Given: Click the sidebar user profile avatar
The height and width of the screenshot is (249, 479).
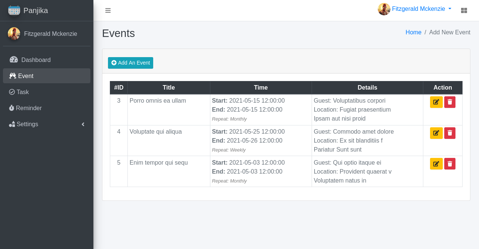Looking at the screenshot, I should click(x=14, y=34).
